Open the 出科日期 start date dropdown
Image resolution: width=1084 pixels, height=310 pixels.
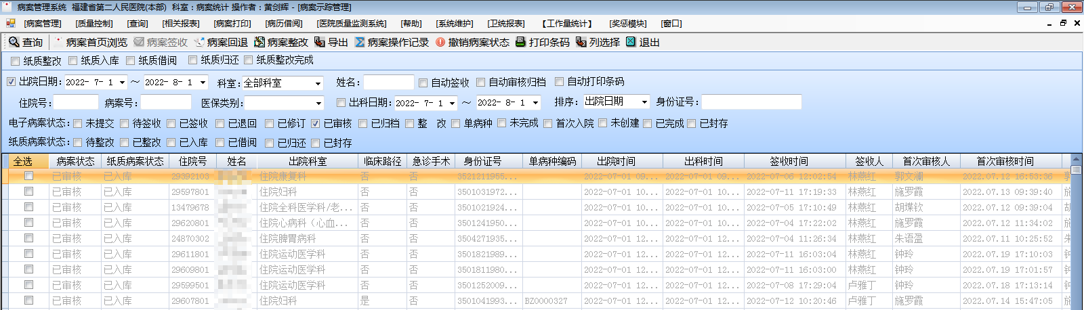pos(452,104)
